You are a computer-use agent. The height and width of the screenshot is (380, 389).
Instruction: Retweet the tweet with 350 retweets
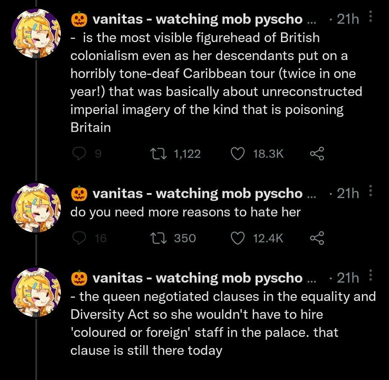tap(157, 238)
